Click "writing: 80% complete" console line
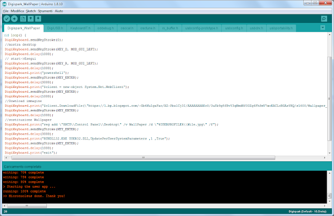The height and width of the screenshot is (216, 334). [x=23, y=182]
